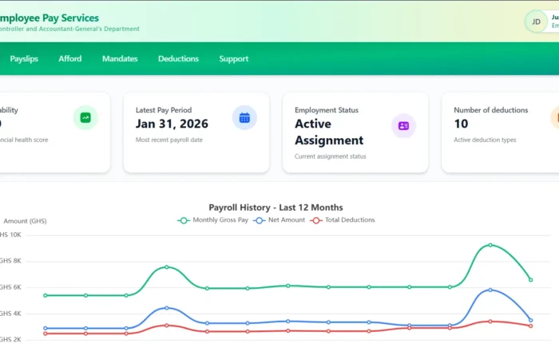Click the Employee Pay Services header title

pos(50,18)
